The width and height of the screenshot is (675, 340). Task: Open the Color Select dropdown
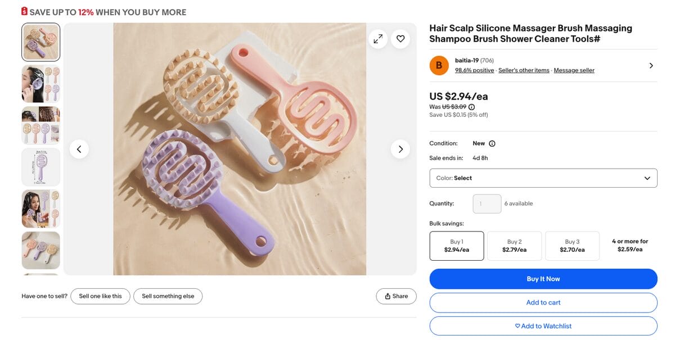(x=543, y=178)
